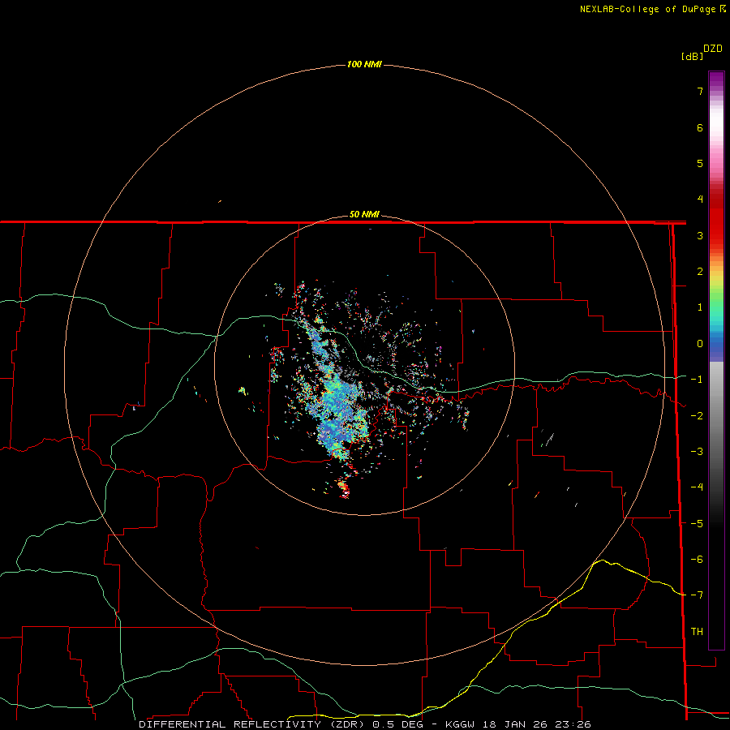Click the -5 value on the color scale
The height and width of the screenshot is (730, 730).
coord(697,524)
